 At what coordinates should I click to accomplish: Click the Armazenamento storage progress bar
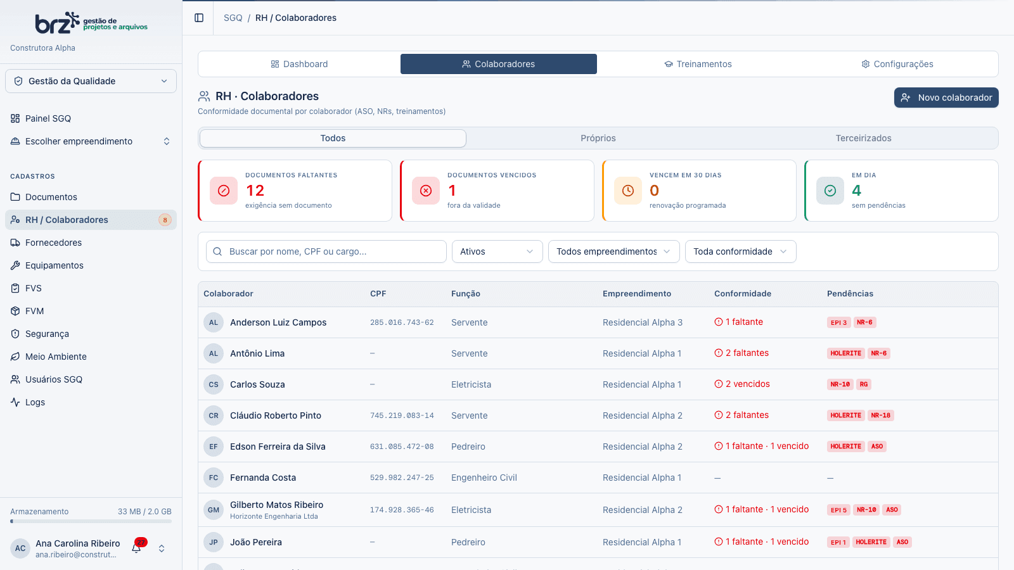(x=91, y=522)
